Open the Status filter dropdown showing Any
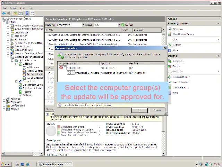The image size is (222, 167). click(107, 25)
